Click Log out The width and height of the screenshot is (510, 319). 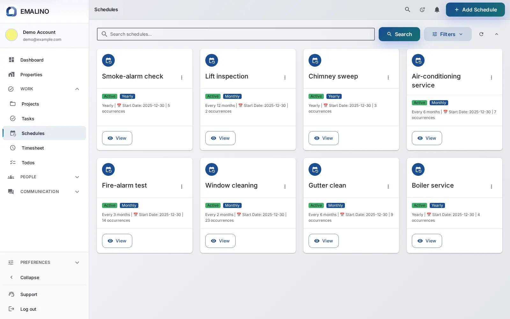pyautogui.click(x=44, y=309)
